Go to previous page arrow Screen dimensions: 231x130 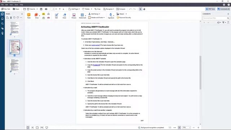(x=60, y=9)
